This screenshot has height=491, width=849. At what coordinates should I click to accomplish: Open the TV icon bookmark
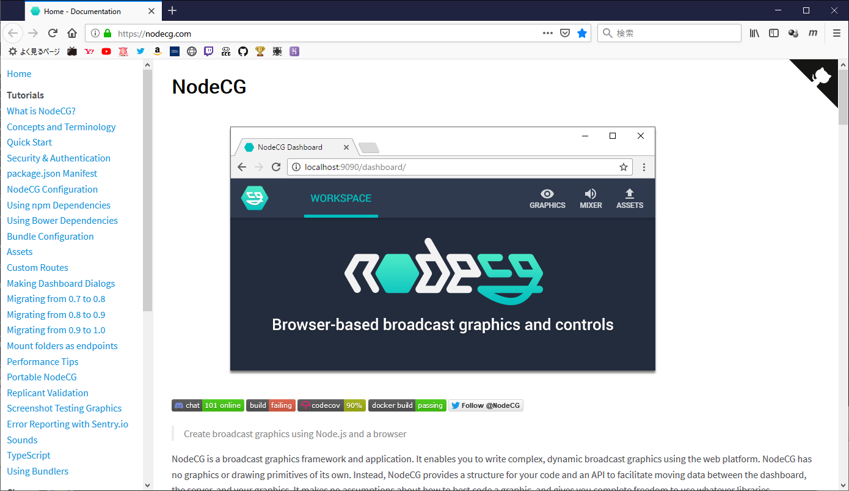tap(72, 51)
